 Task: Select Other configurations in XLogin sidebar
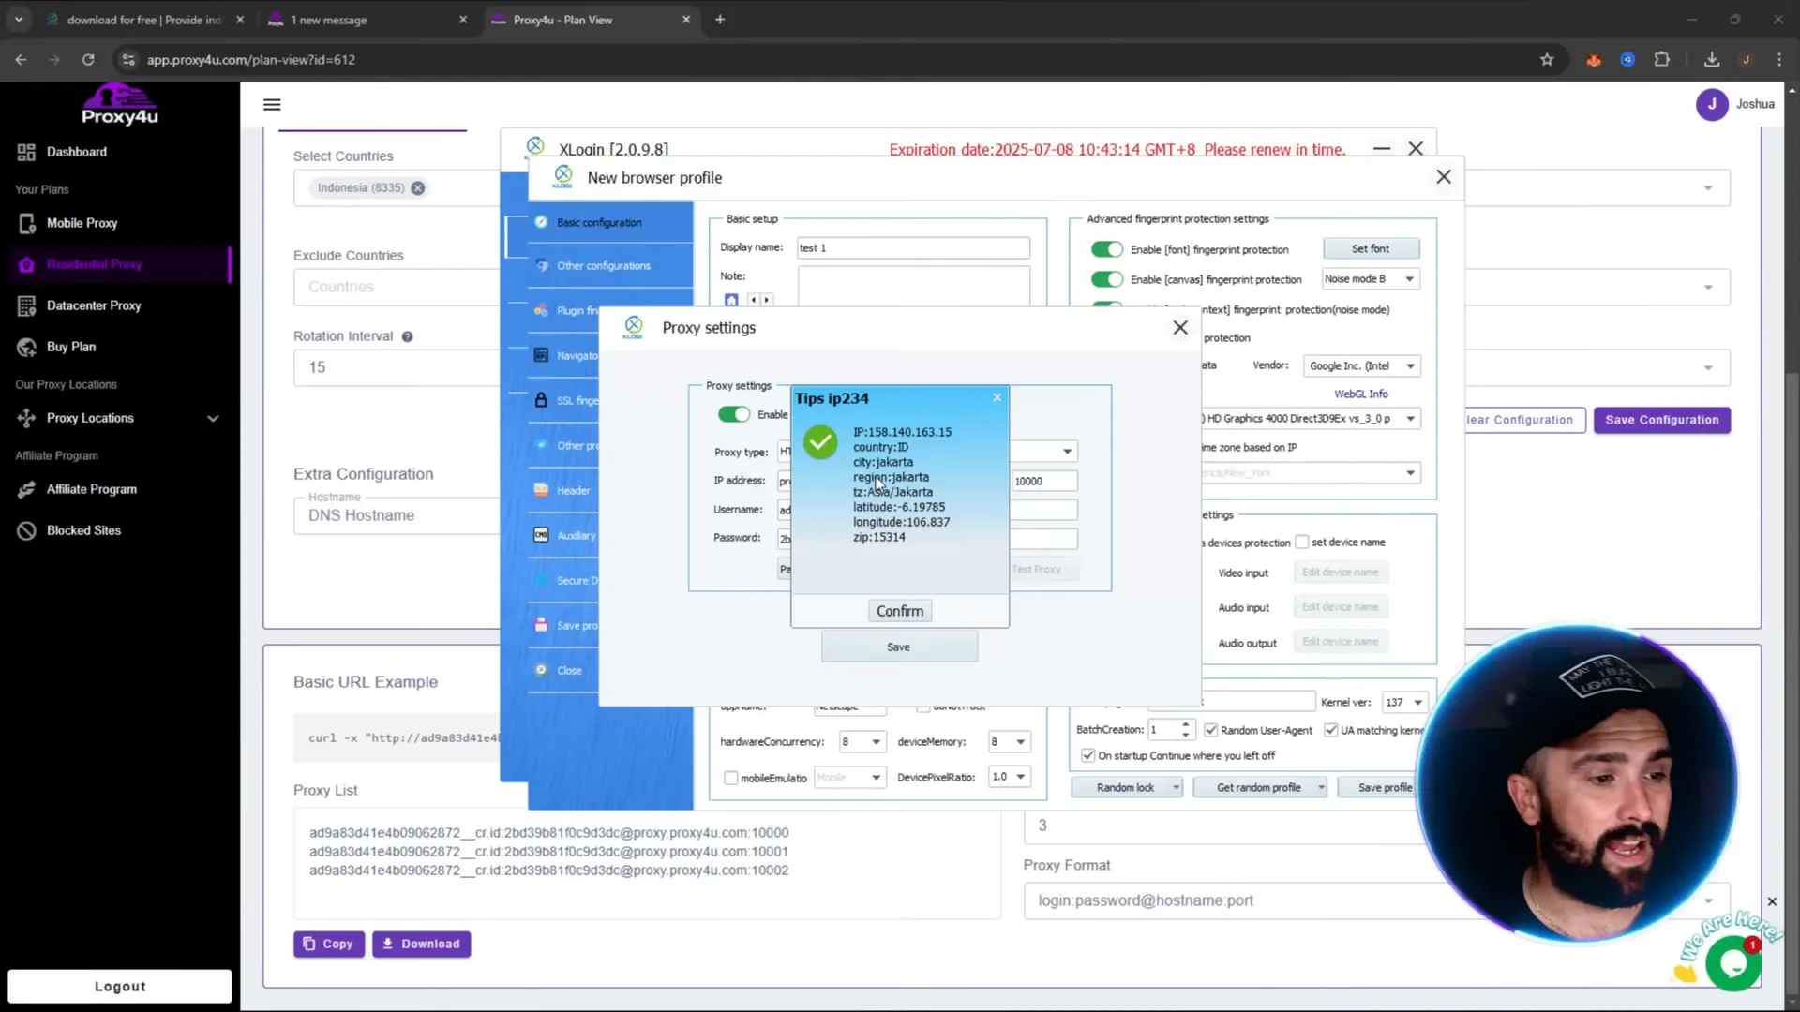tap(603, 265)
